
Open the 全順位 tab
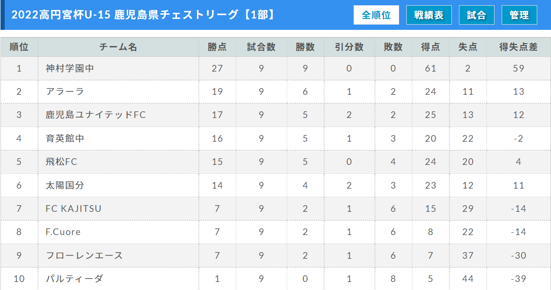click(x=376, y=15)
